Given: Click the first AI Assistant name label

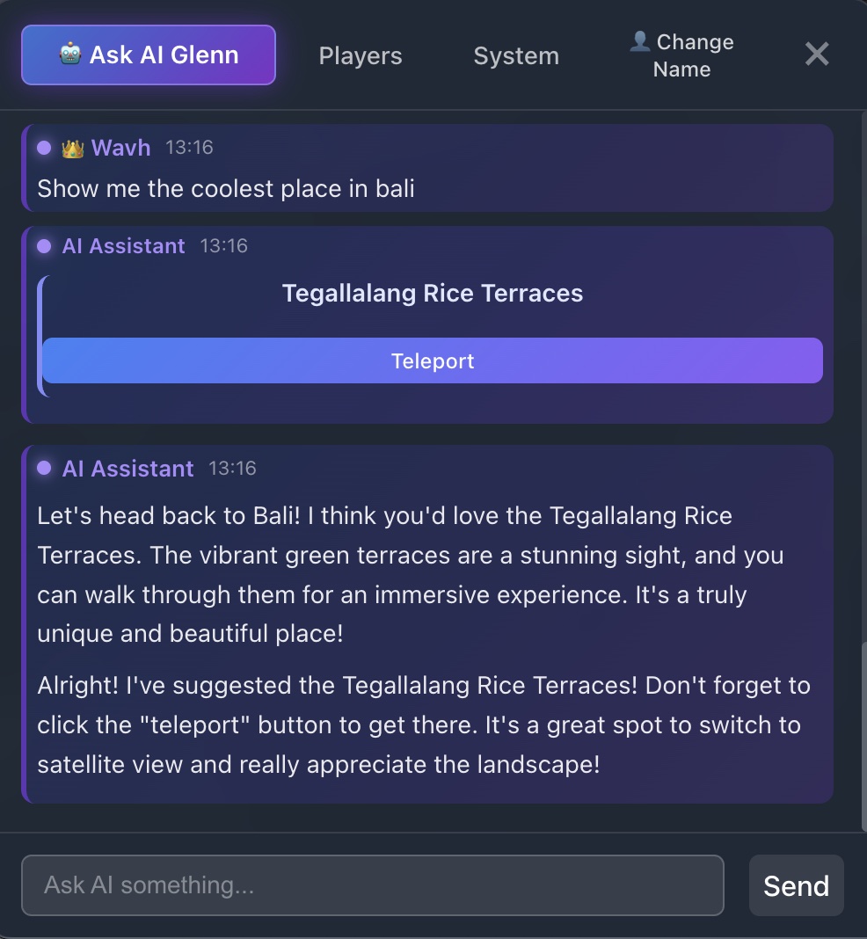Looking at the screenshot, I should [122, 246].
